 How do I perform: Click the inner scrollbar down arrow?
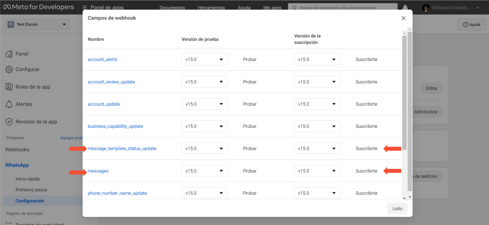[404, 198]
